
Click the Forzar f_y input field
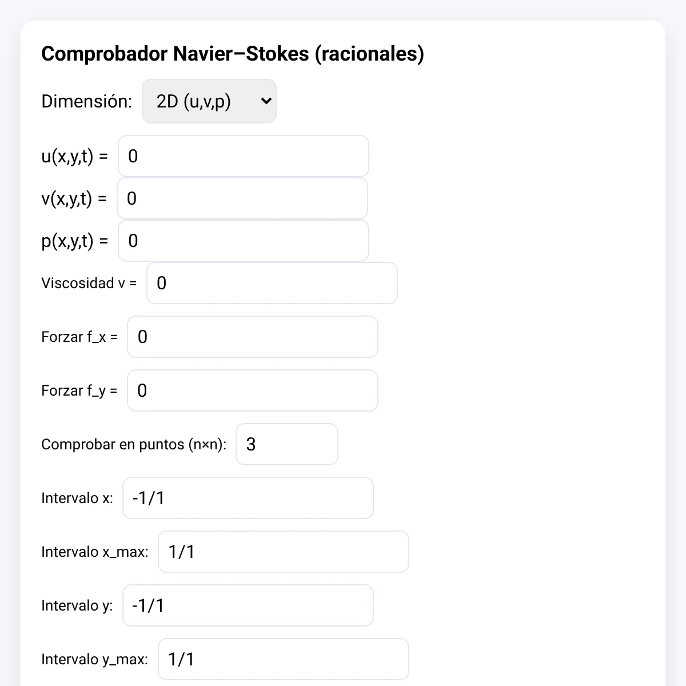pyautogui.click(x=253, y=390)
